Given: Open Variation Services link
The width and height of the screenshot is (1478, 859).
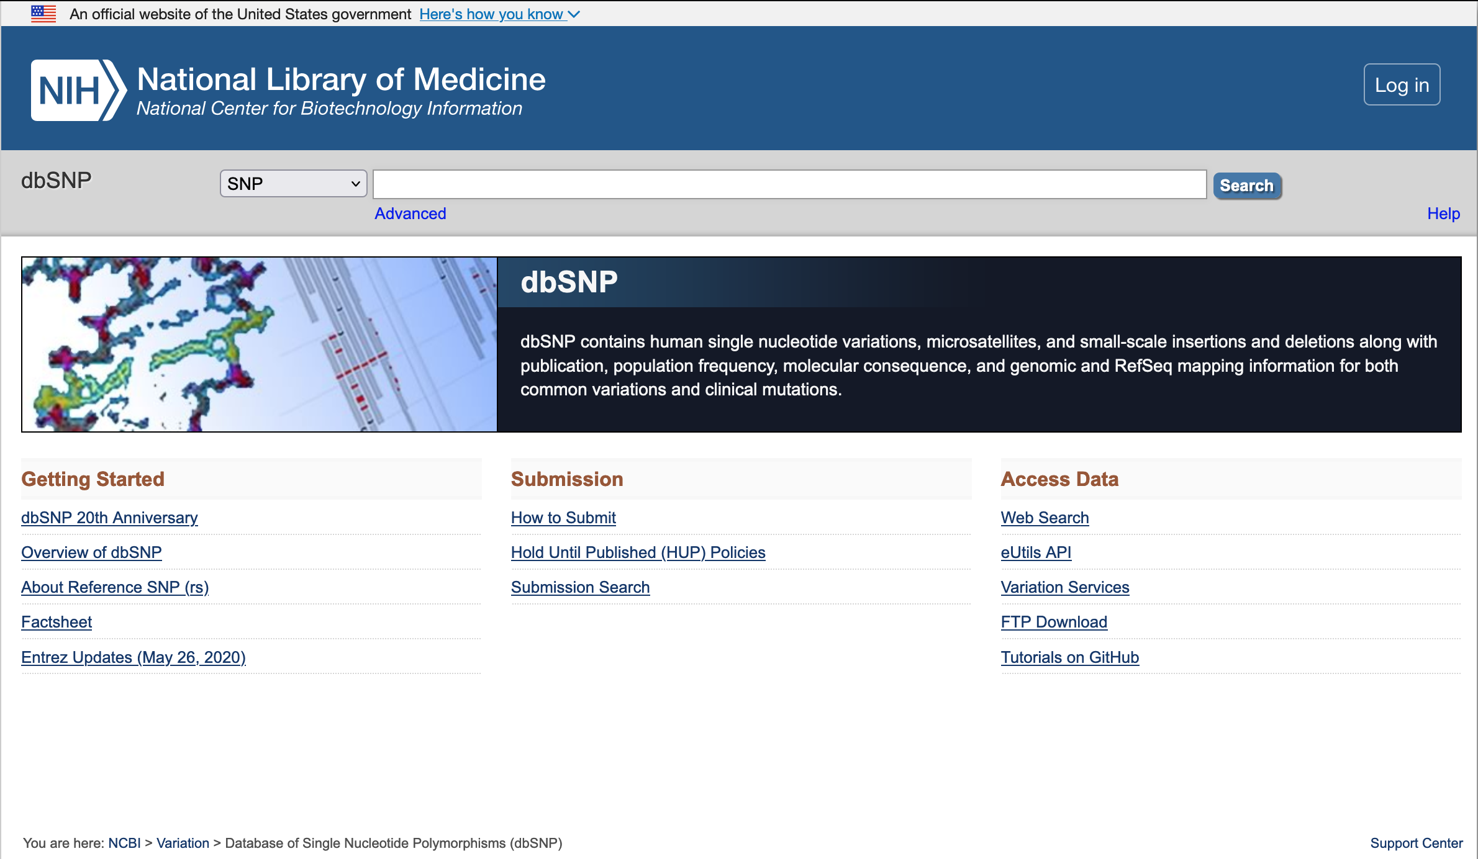Looking at the screenshot, I should 1065,587.
